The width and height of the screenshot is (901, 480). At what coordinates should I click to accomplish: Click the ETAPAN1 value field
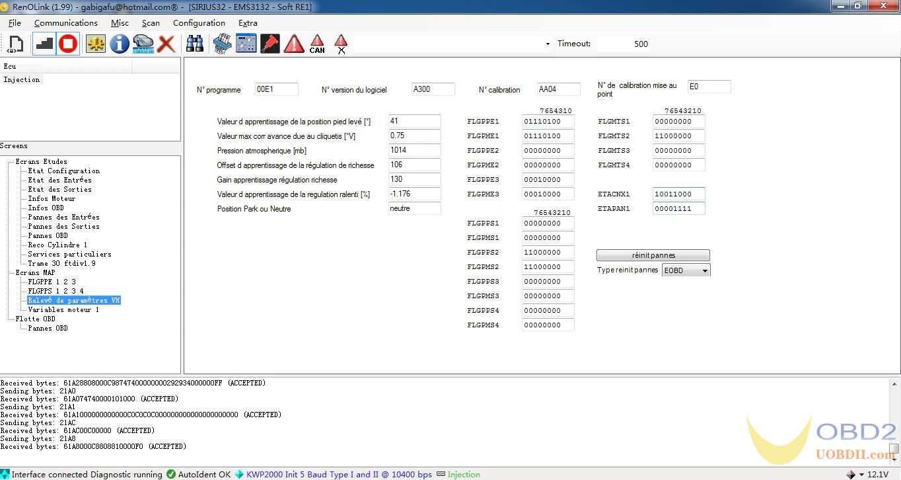[678, 208]
